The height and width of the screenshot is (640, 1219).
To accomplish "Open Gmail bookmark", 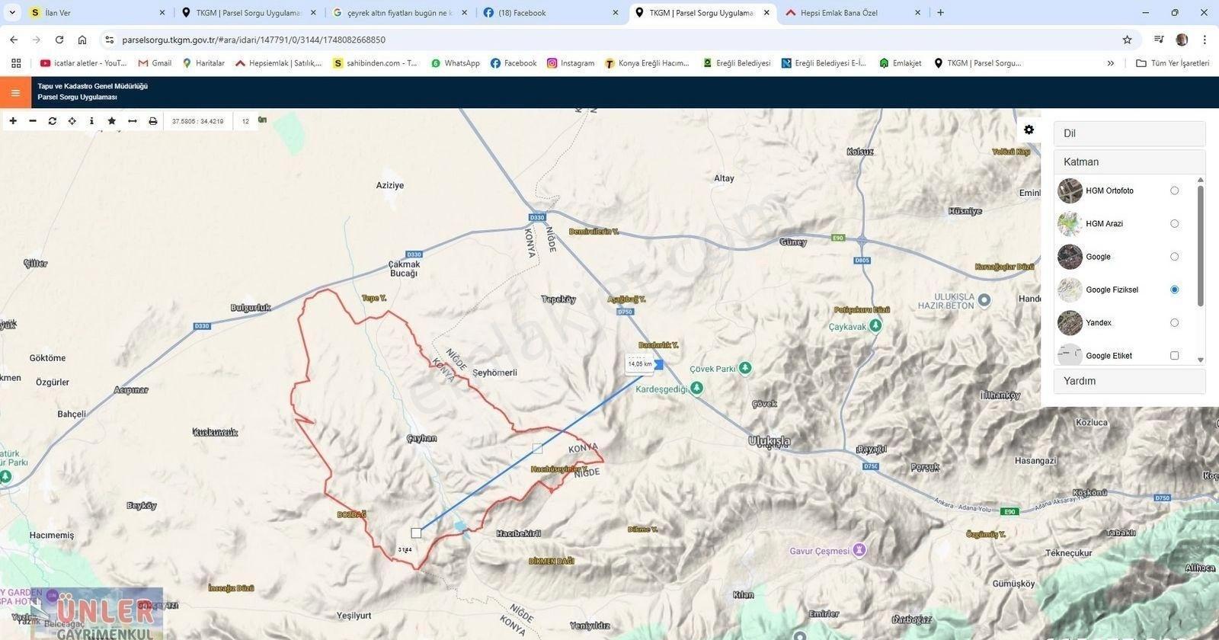I will coord(155,63).
